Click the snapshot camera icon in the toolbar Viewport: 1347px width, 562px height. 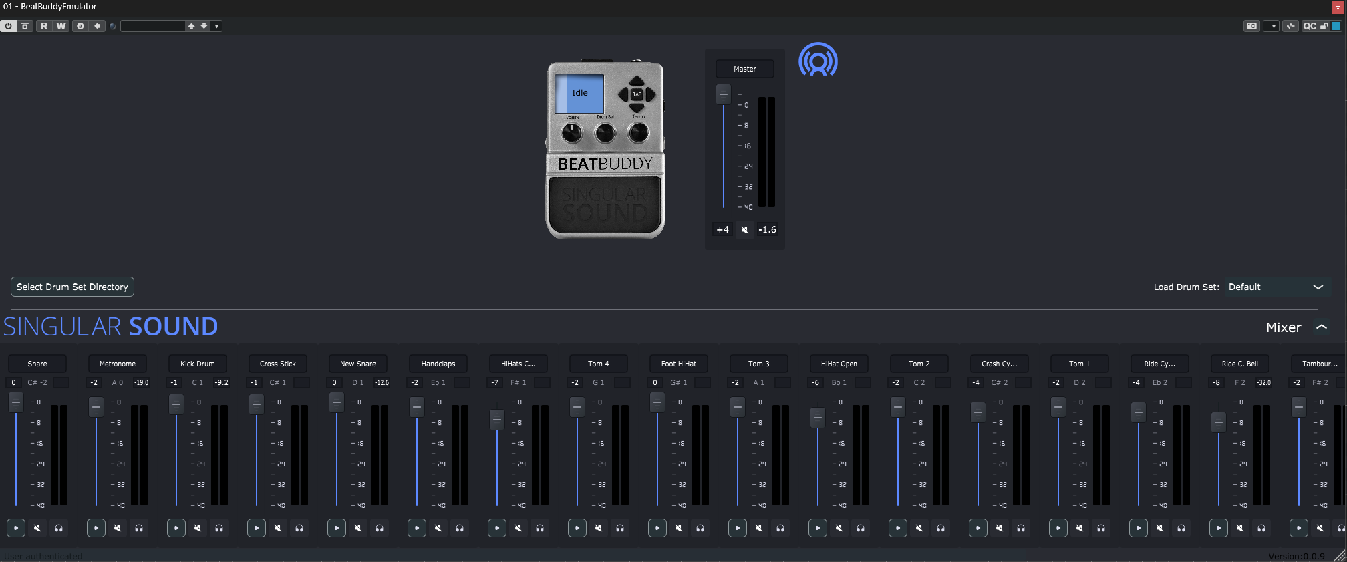(1251, 26)
